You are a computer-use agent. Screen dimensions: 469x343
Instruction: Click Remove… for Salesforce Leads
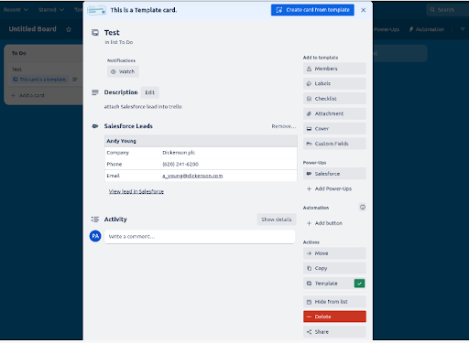tap(284, 126)
